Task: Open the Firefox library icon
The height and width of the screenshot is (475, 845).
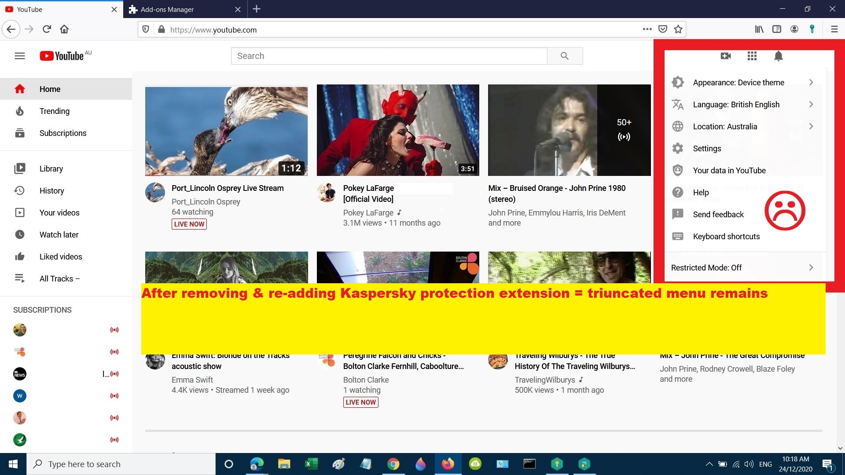Action: coord(759,29)
